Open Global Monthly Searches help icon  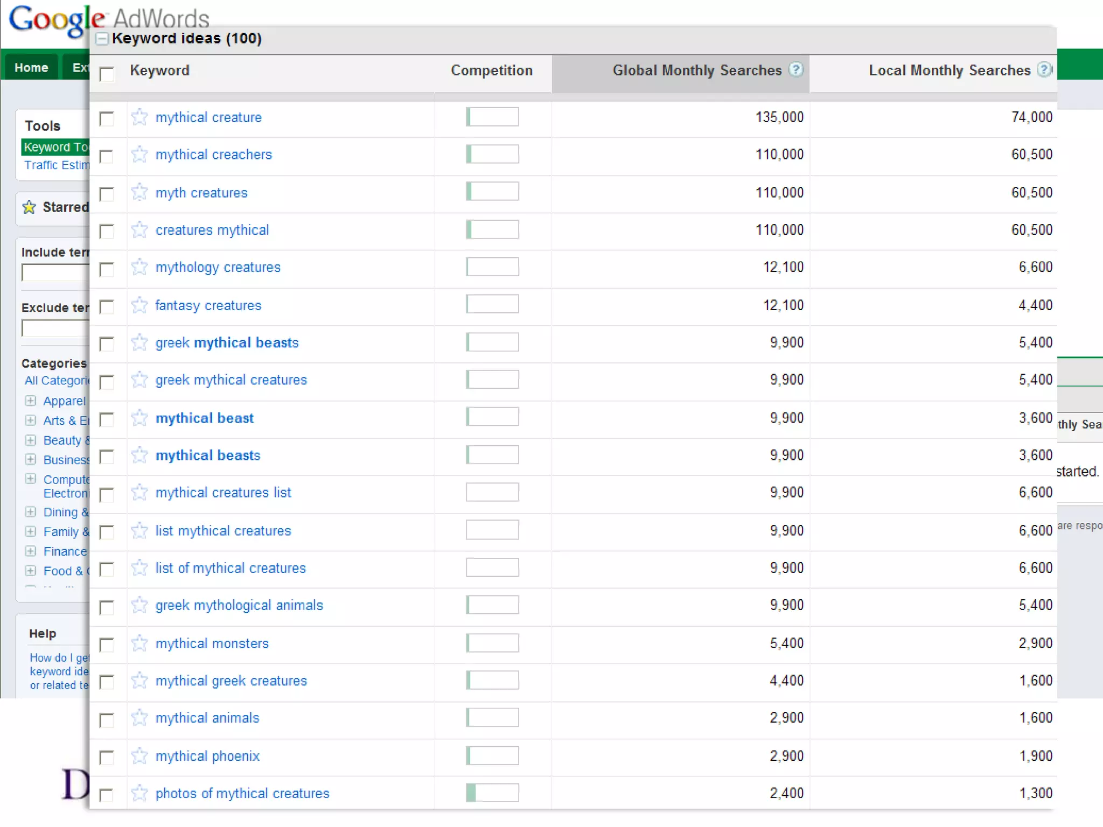[x=795, y=70]
